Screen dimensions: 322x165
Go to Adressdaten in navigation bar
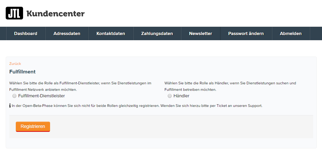tap(67, 33)
